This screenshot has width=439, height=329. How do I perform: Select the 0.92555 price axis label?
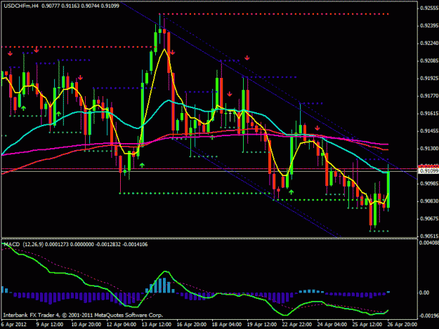coord(429,8)
